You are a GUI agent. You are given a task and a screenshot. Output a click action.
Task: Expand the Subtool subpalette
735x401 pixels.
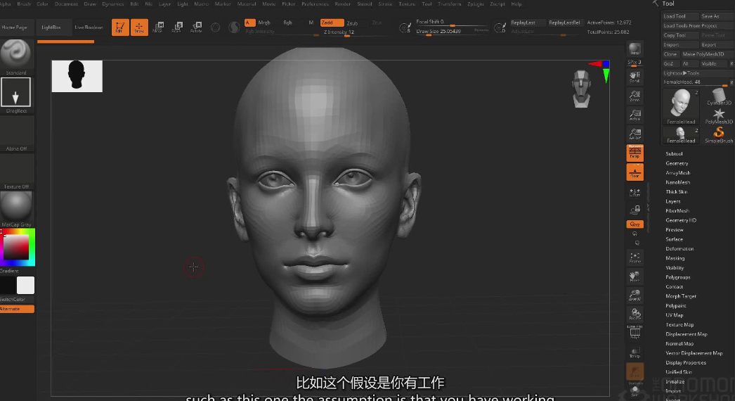(x=674, y=153)
